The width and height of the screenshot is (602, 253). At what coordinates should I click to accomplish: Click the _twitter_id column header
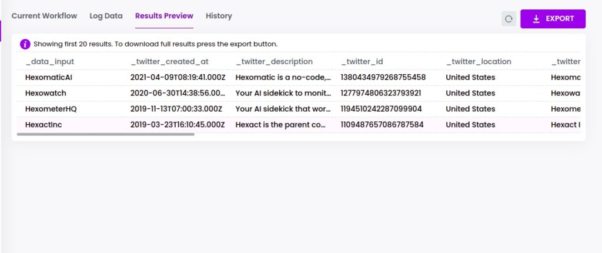point(362,62)
